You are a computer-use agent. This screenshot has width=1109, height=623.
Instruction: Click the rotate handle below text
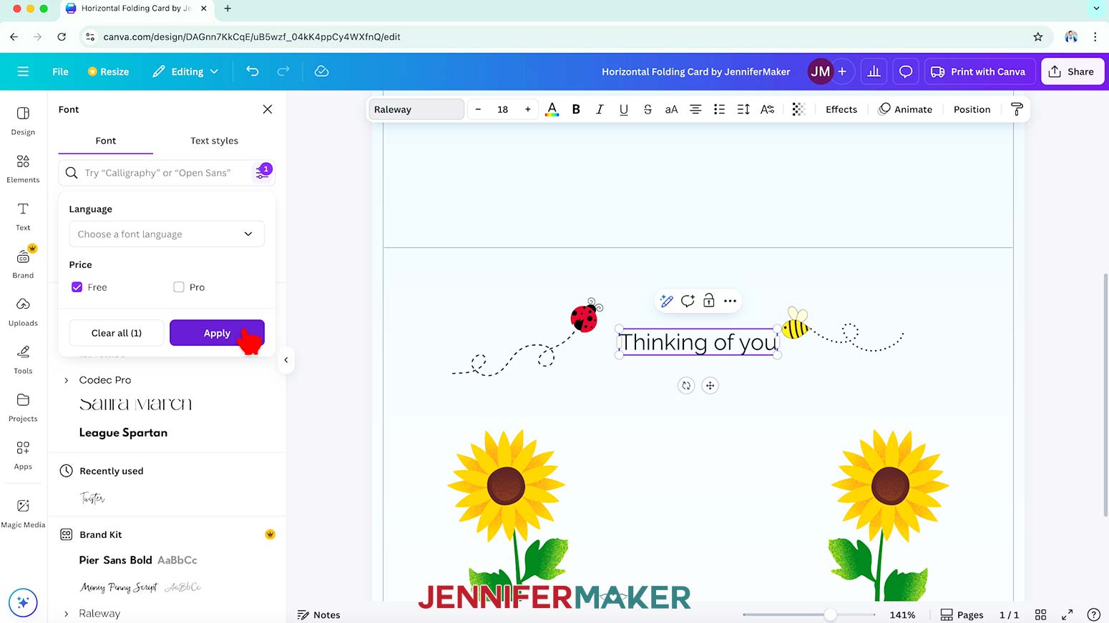(x=686, y=386)
